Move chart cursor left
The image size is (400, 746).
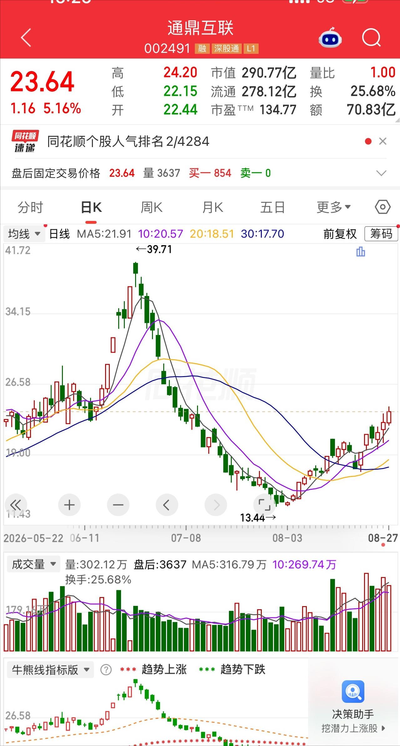click(167, 505)
